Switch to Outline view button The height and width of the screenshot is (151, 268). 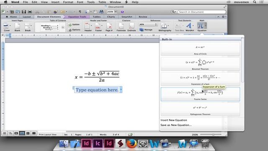(x=10, y=133)
